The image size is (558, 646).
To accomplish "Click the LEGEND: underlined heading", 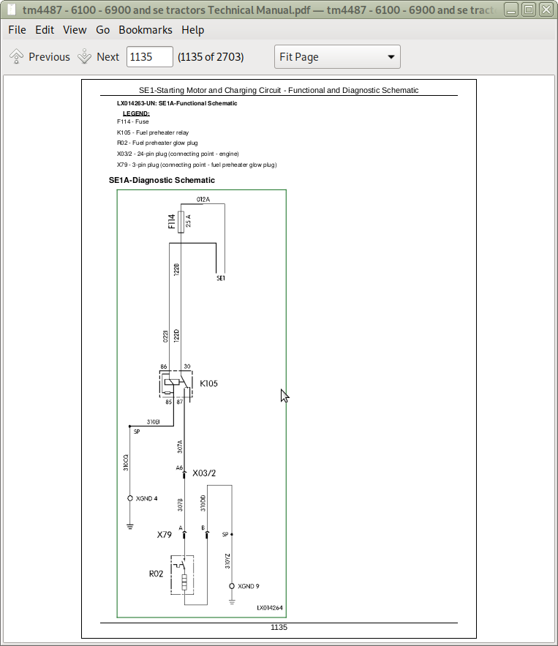I will point(136,113).
